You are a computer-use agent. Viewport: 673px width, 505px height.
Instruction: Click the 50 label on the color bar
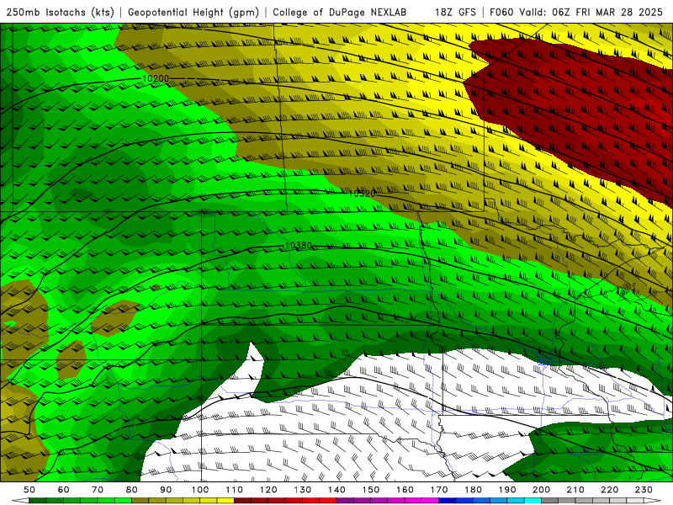point(29,490)
